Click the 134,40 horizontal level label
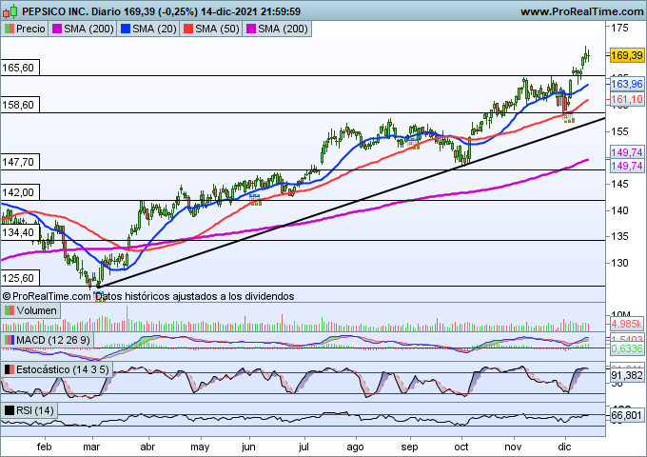The height and width of the screenshot is (457, 647). pyautogui.click(x=20, y=232)
